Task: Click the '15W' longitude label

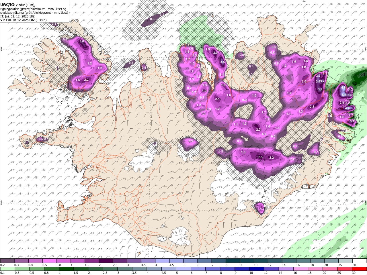Action: click(303, 1)
